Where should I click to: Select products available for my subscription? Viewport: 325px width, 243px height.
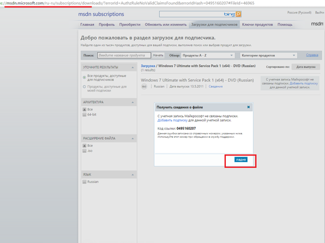point(84,85)
